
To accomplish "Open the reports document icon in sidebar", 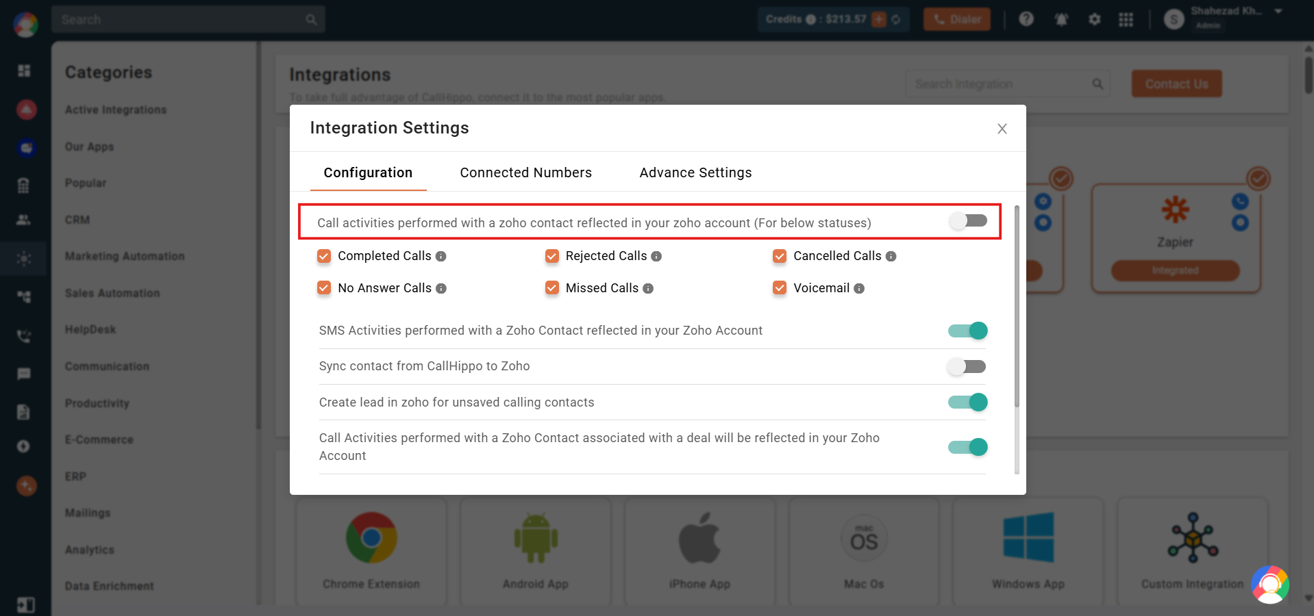I will pos(24,411).
